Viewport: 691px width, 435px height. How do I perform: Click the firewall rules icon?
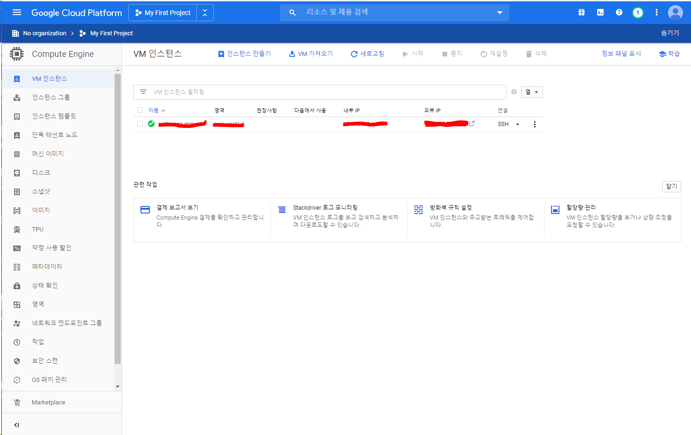click(x=419, y=210)
